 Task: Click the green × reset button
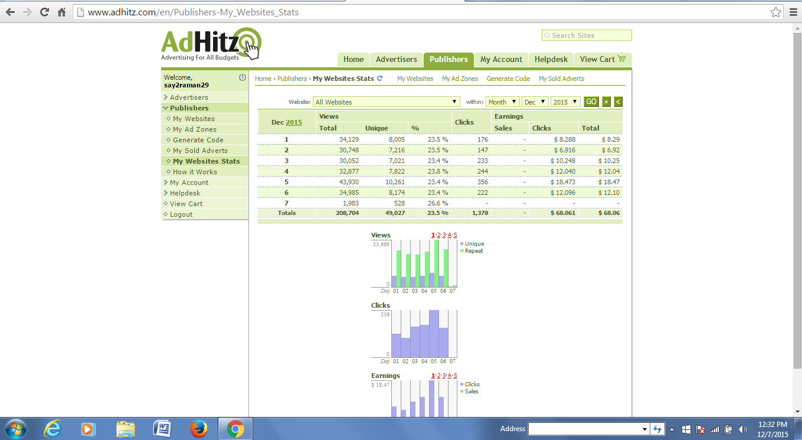coord(606,102)
